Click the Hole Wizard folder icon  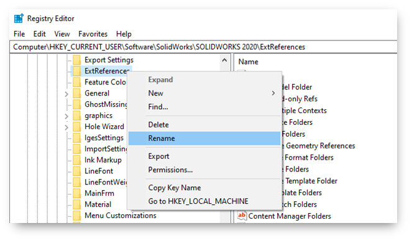76,127
